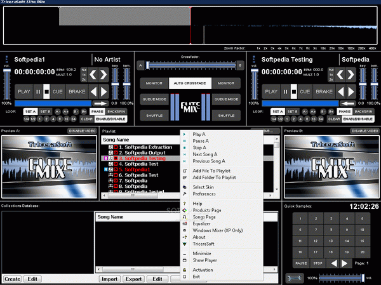
Task: Click the stop square button on deck A
Action: coord(46,91)
